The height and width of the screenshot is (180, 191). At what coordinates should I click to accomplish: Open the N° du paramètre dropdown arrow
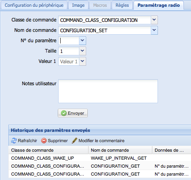(83, 41)
